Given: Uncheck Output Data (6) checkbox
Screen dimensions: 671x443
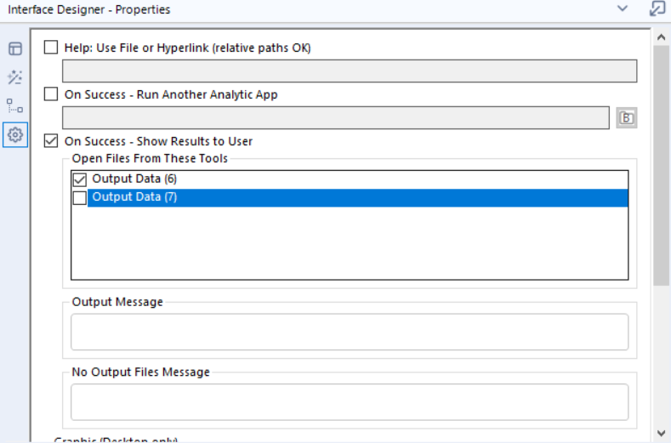Looking at the screenshot, I should (80, 179).
